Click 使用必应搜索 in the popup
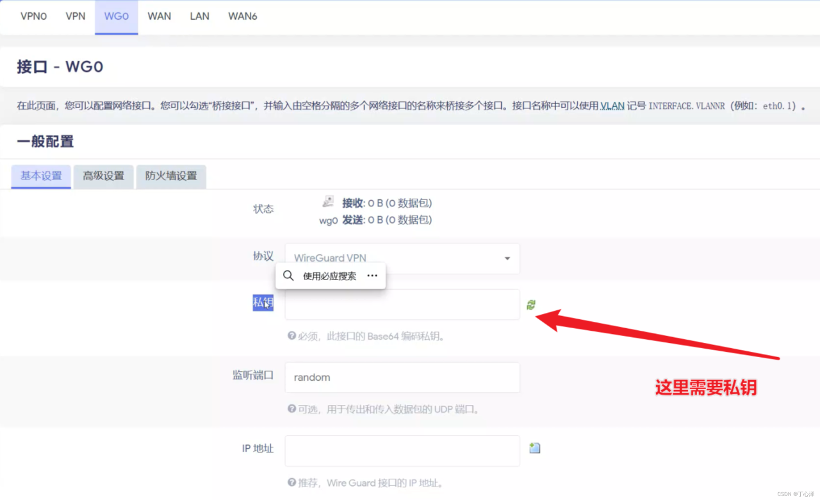 click(x=329, y=276)
